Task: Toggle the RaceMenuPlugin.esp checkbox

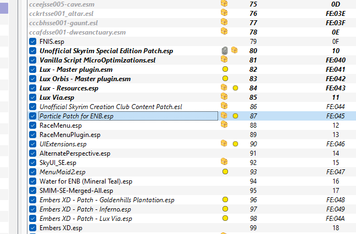Action: [33, 135]
